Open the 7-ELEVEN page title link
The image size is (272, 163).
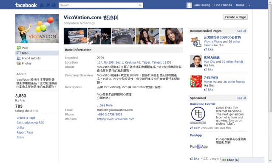(x=211, y=78)
